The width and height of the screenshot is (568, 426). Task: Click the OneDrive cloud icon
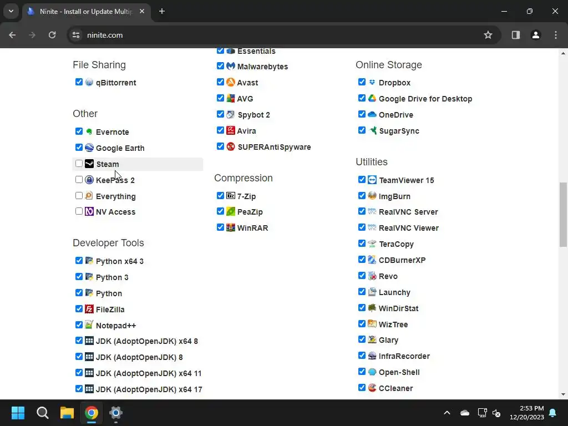pos(372,114)
